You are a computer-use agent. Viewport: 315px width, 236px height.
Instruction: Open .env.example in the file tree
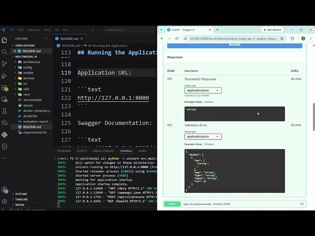[x=32, y=100]
